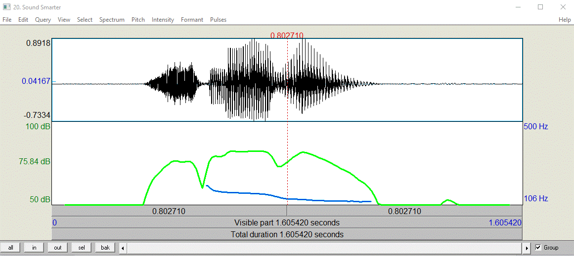Viewport: 574px width, 256px height.
Task: Click the 500 Hz pitch ceiling label
Action: click(535, 127)
